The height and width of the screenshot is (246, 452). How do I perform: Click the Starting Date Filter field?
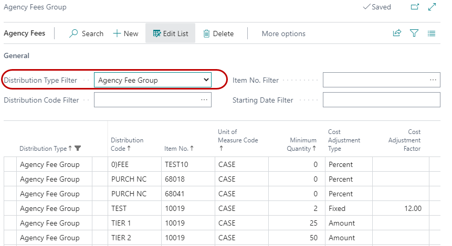(381, 100)
